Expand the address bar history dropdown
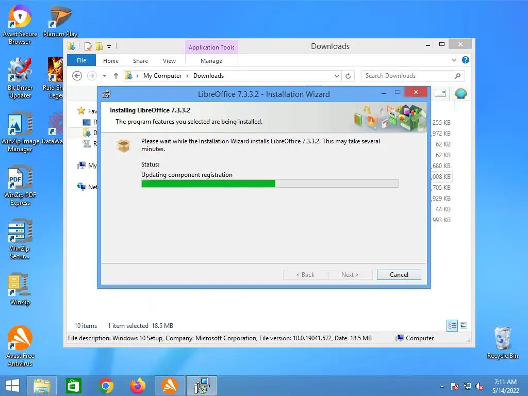Viewport: 528px width, 396px height. [337, 76]
